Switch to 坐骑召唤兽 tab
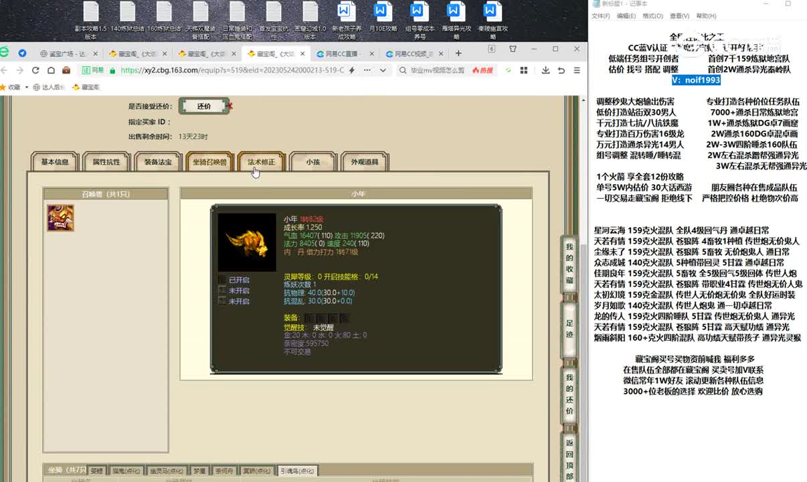This screenshot has width=807, height=482. pos(209,162)
